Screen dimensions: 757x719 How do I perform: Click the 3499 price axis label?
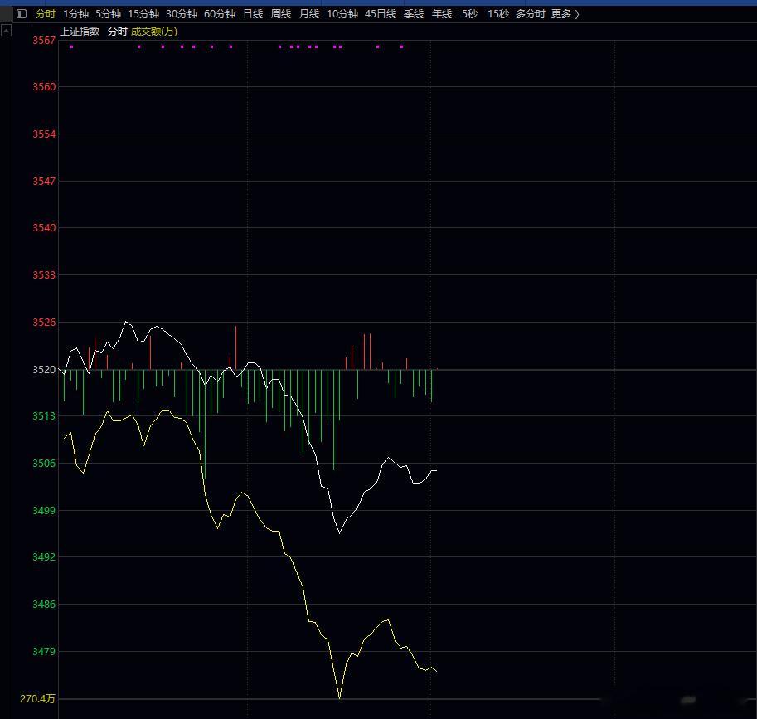pyautogui.click(x=44, y=511)
